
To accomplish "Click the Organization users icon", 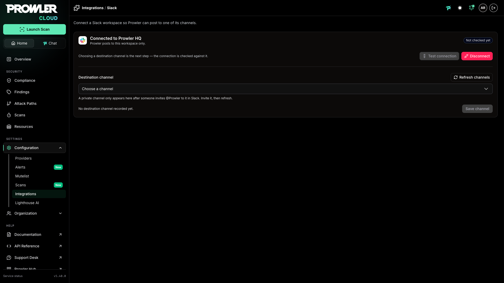I will click(9, 213).
